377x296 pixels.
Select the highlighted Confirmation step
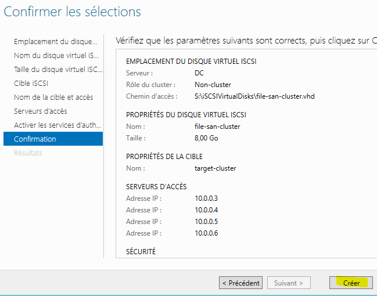[x=53, y=139]
